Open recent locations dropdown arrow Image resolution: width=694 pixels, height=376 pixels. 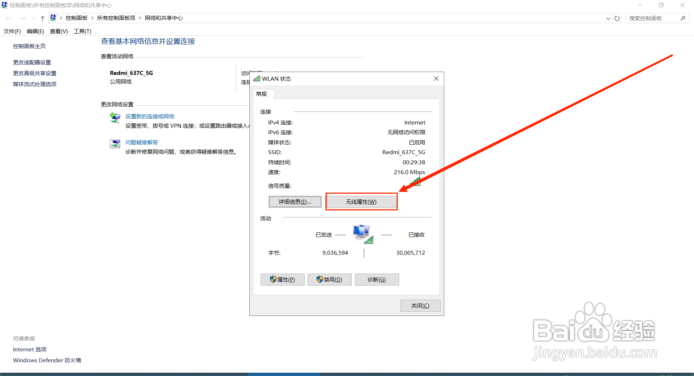pos(33,18)
